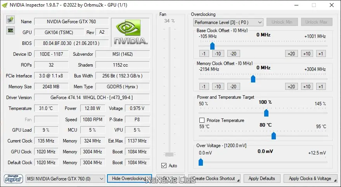Click +10 under Base Clock Offset
Screen dimensions: 341x187
[x=307, y=53]
